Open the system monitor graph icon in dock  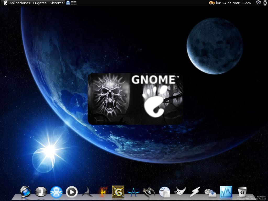click(x=226, y=192)
